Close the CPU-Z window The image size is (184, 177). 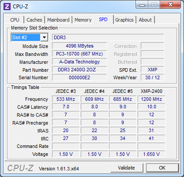[x=170, y=5]
